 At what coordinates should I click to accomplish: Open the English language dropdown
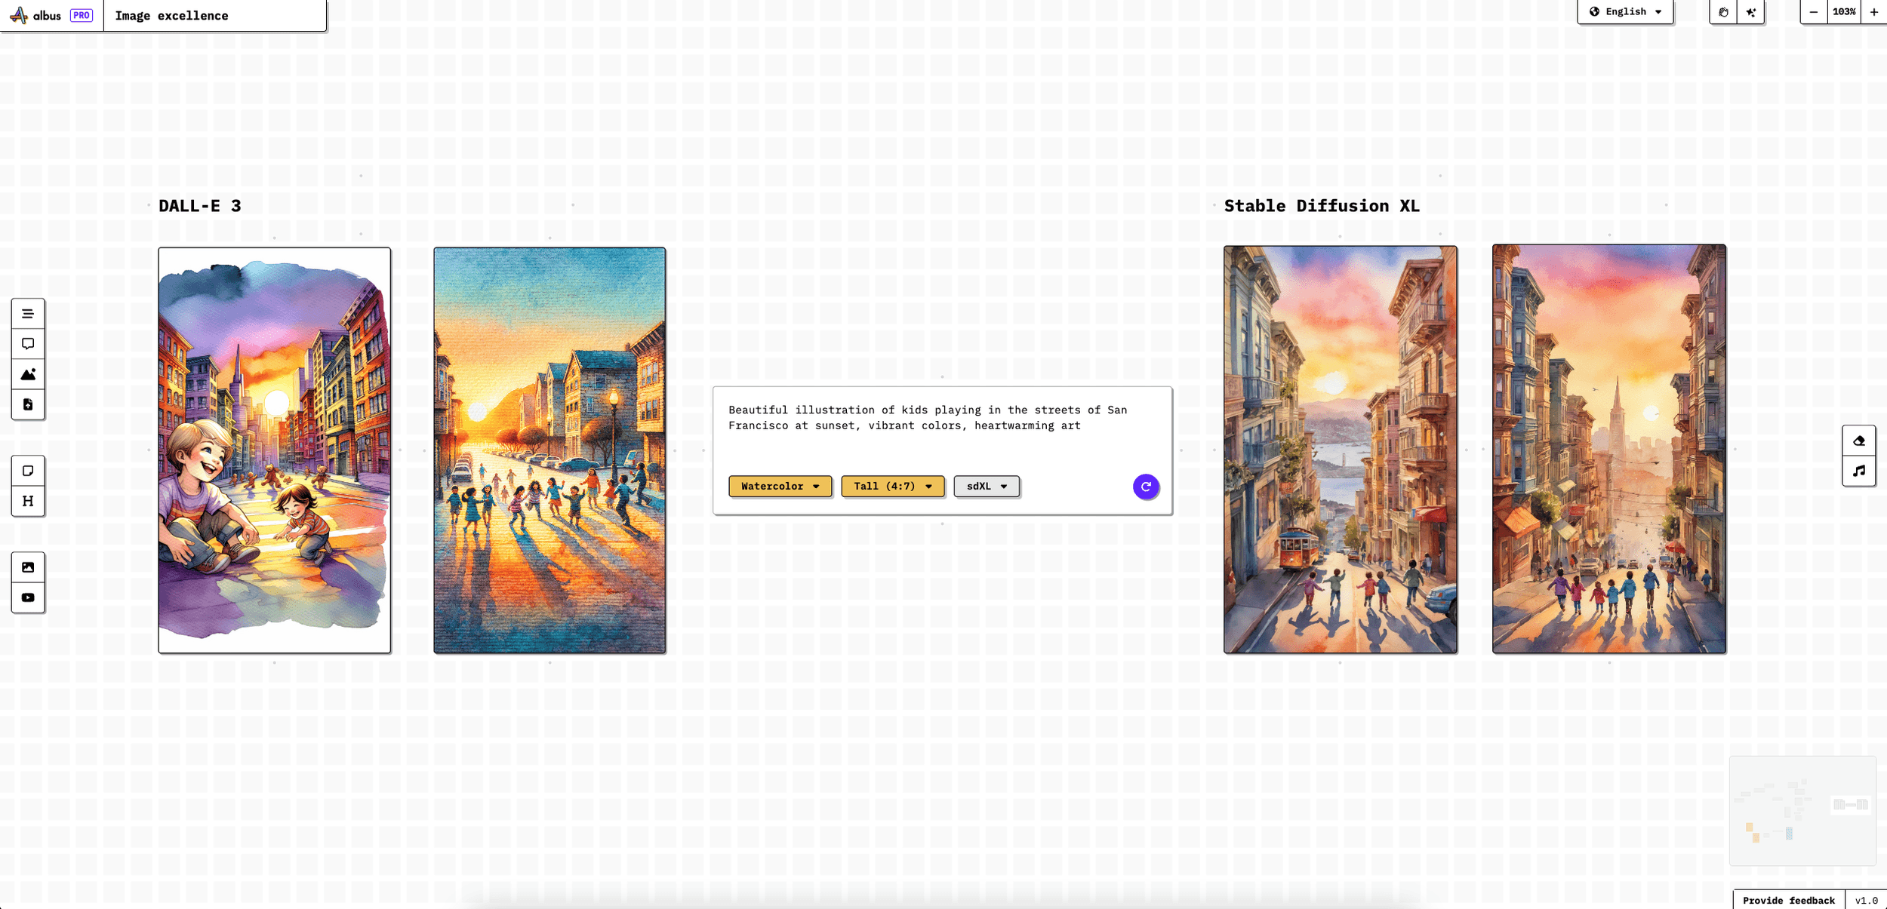point(1625,12)
